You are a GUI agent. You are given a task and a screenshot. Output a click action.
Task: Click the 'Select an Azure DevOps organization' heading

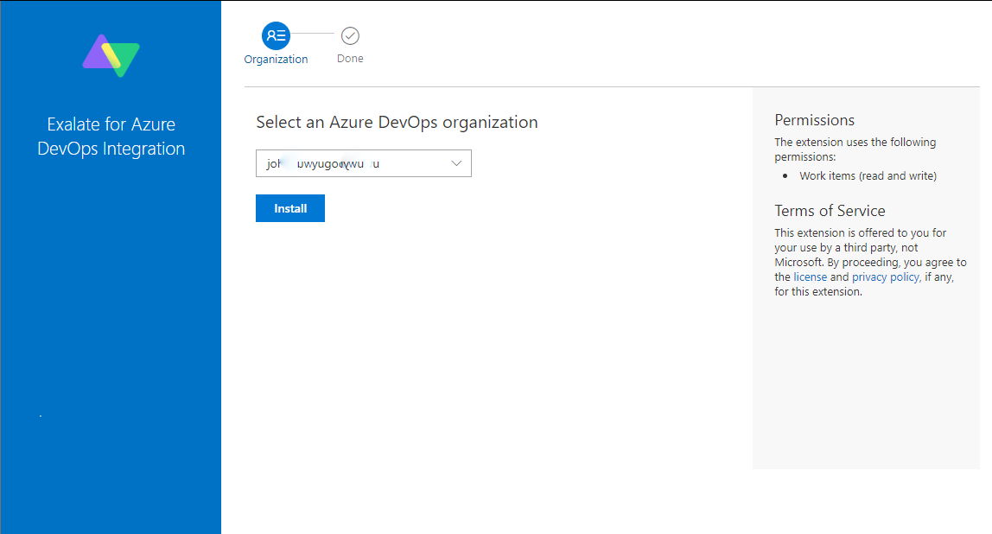click(x=397, y=122)
